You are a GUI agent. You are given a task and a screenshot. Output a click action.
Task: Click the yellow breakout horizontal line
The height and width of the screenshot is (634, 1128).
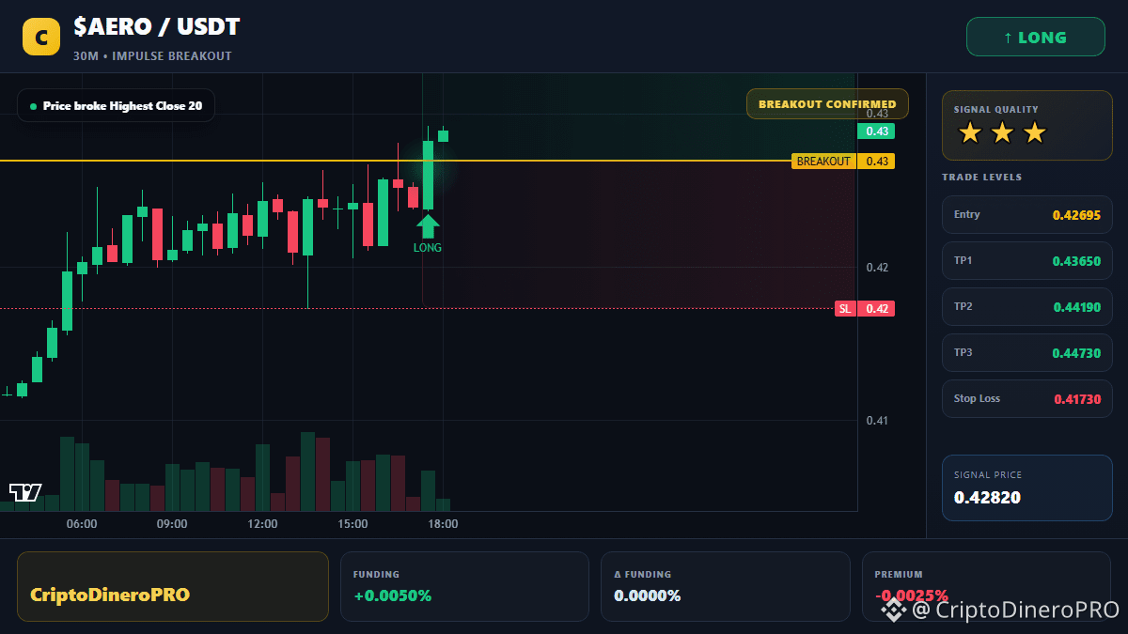pyautogui.click(x=396, y=161)
